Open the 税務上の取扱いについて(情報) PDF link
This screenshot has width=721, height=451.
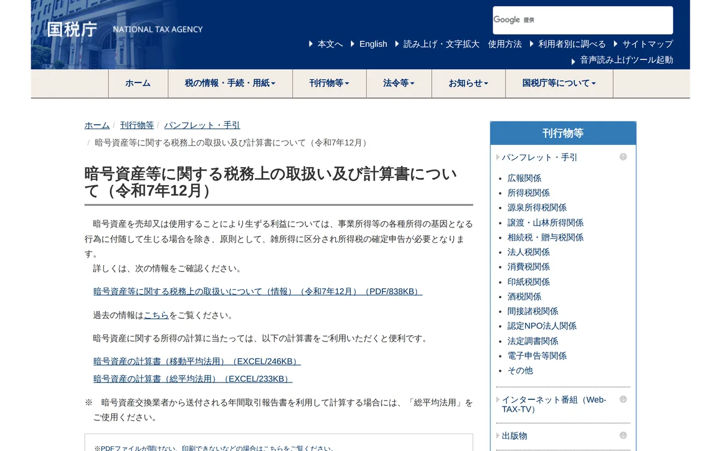[x=258, y=292]
